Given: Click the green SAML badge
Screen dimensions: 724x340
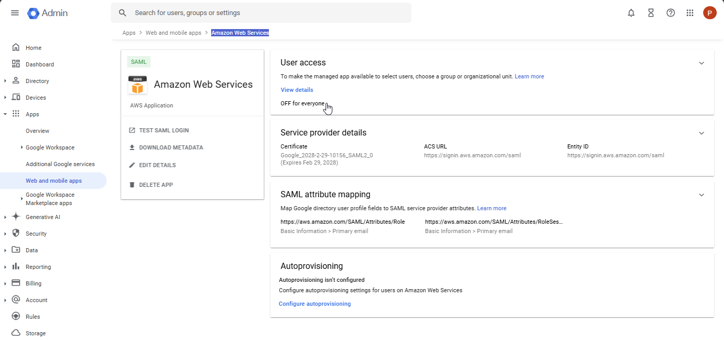Looking at the screenshot, I should pyautogui.click(x=139, y=62).
